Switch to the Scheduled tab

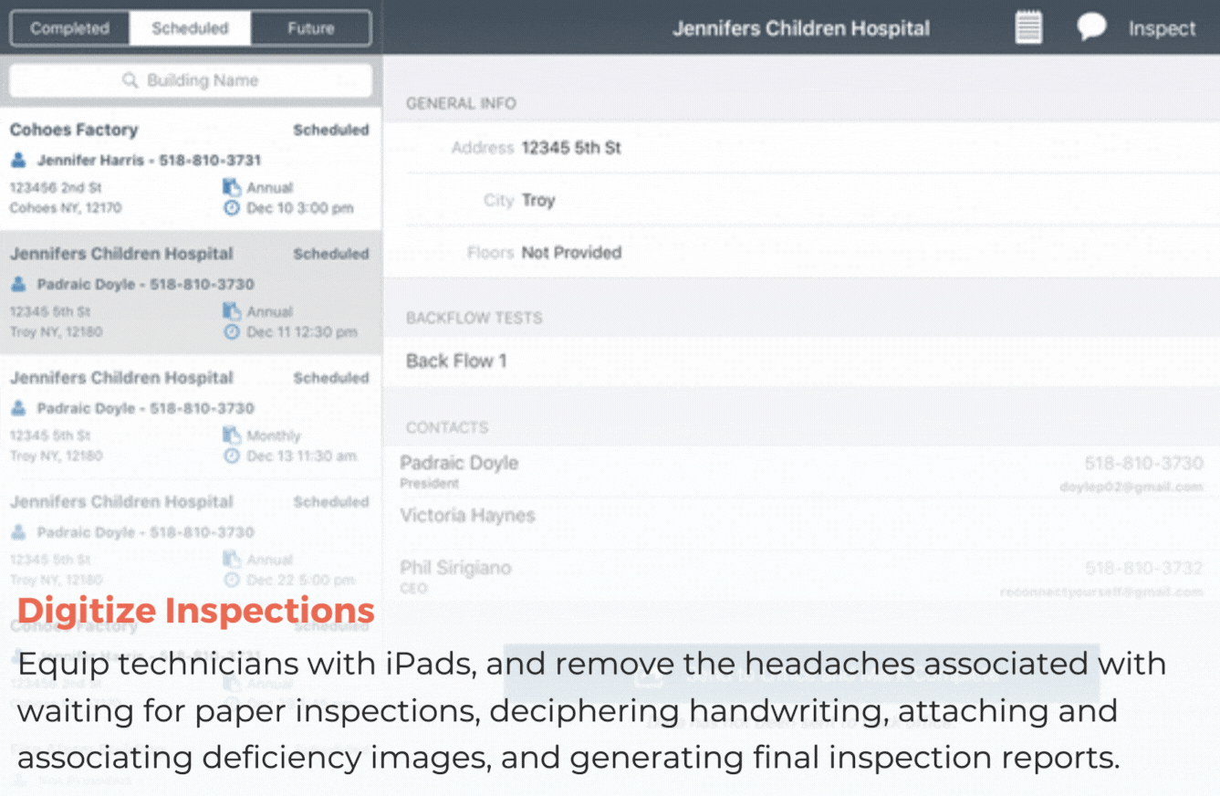click(x=190, y=28)
